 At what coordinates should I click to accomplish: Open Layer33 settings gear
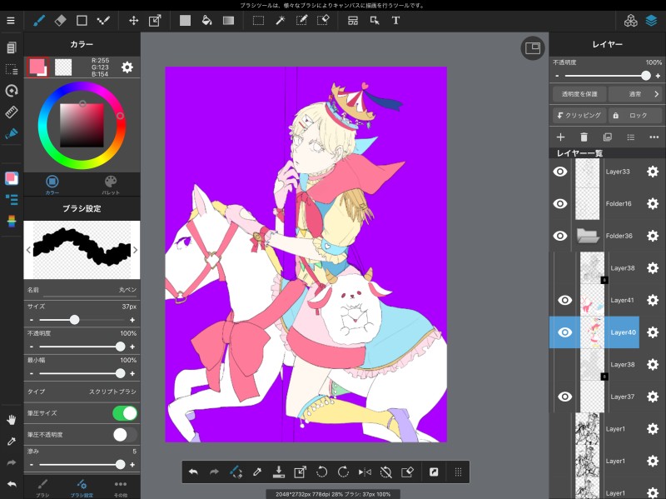tap(653, 172)
